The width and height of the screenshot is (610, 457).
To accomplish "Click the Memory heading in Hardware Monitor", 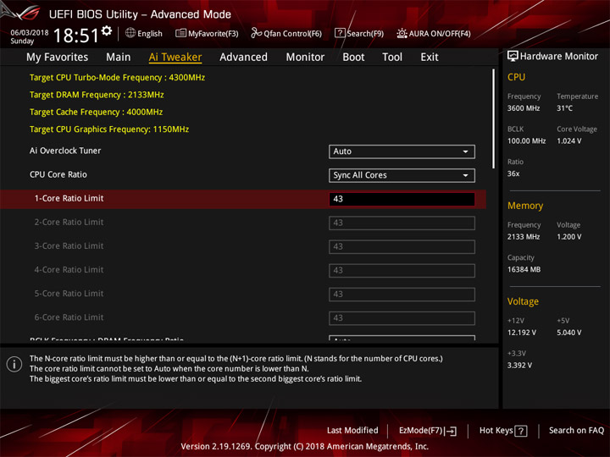I will (525, 206).
